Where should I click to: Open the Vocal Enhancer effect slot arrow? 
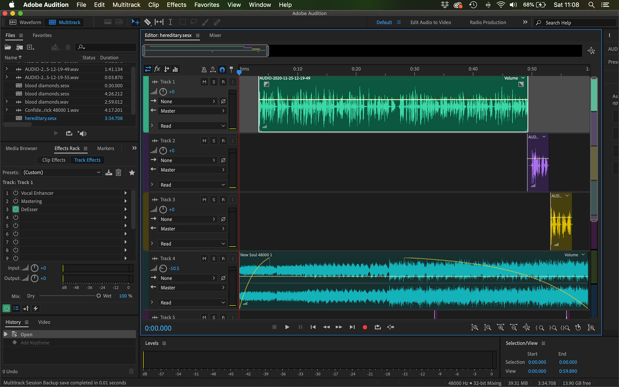[x=125, y=193]
